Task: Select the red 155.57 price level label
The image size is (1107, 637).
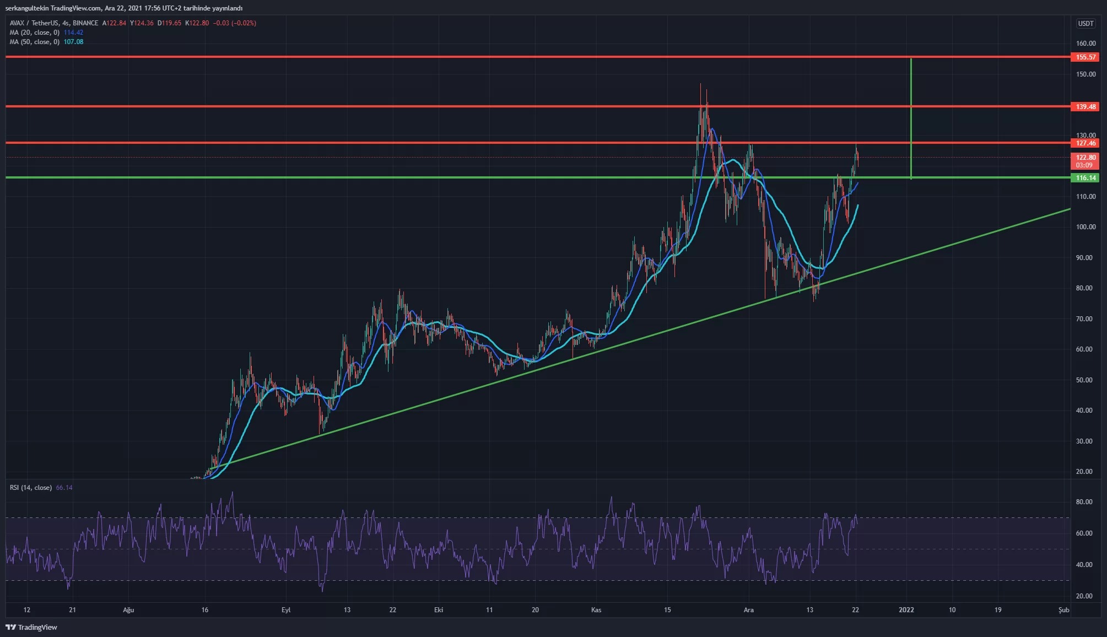Action: click(x=1085, y=57)
